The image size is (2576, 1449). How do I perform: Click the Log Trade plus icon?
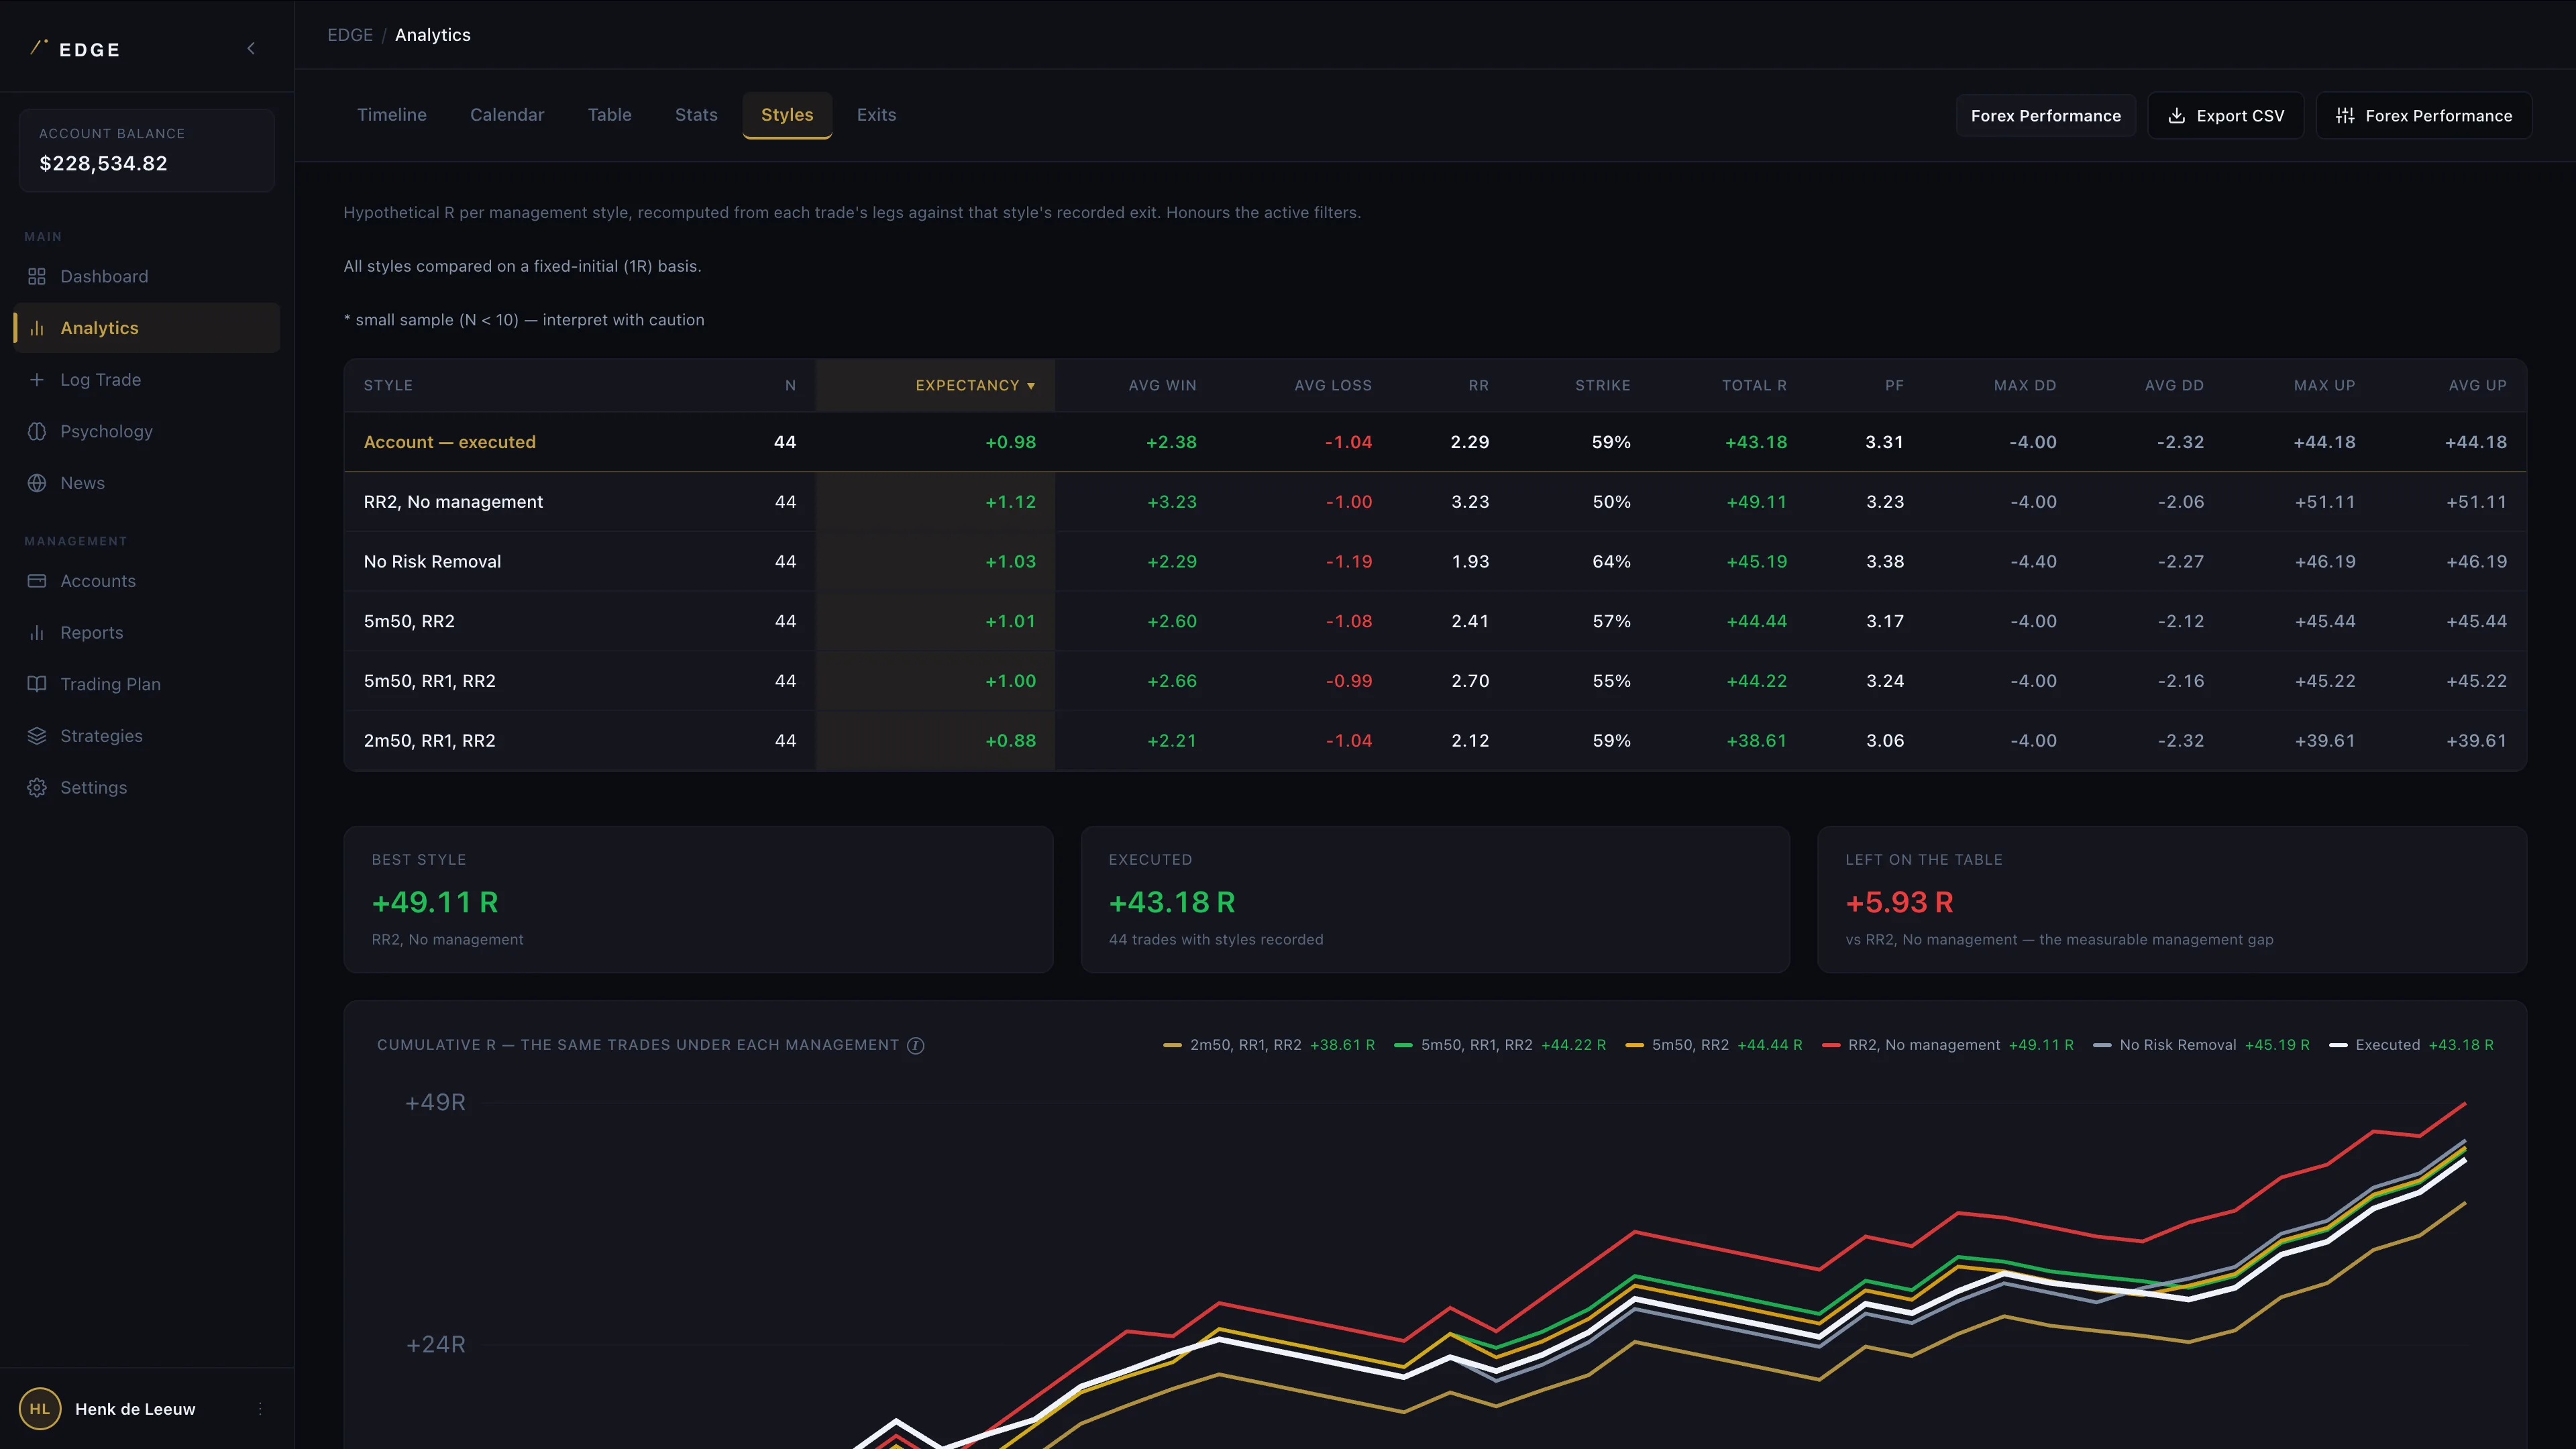pyautogui.click(x=37, y=380)
